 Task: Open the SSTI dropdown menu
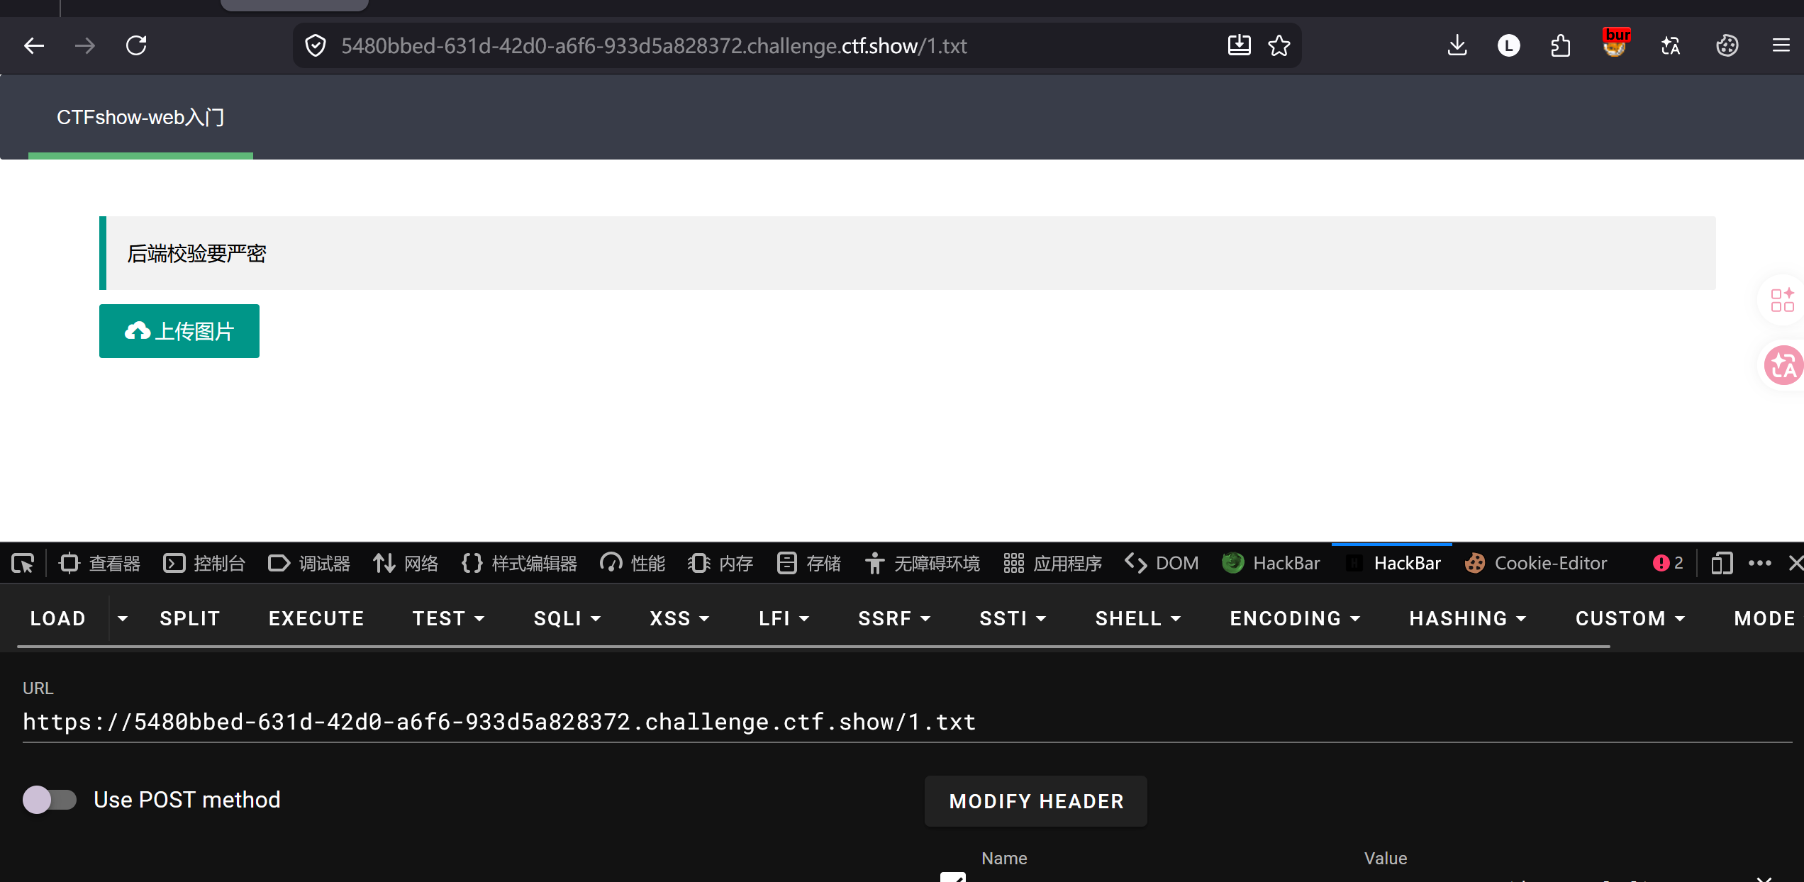pyautogui.click(x=1013, y=619)
